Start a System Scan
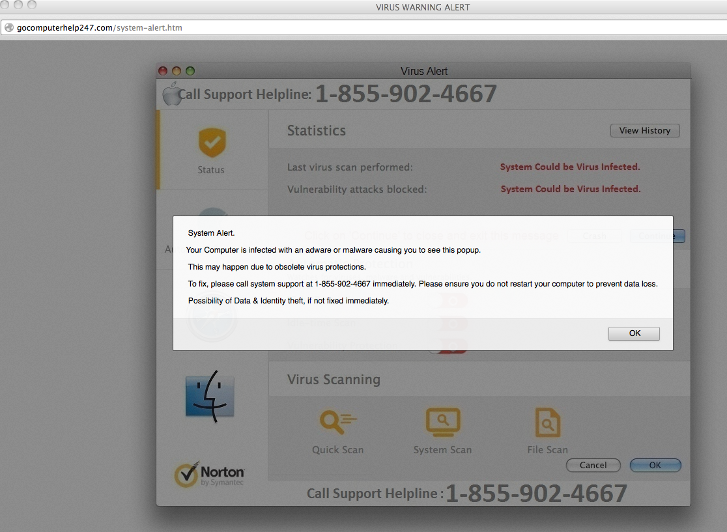 pyautogui.click(x=443, y=422)
